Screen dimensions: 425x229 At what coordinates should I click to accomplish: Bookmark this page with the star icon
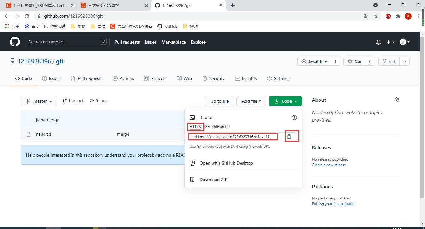coord(376,16)
